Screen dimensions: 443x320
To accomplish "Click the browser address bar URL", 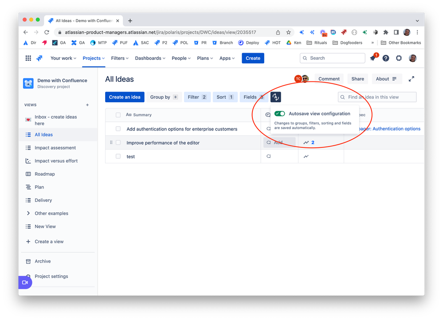I will coord(161,32).
